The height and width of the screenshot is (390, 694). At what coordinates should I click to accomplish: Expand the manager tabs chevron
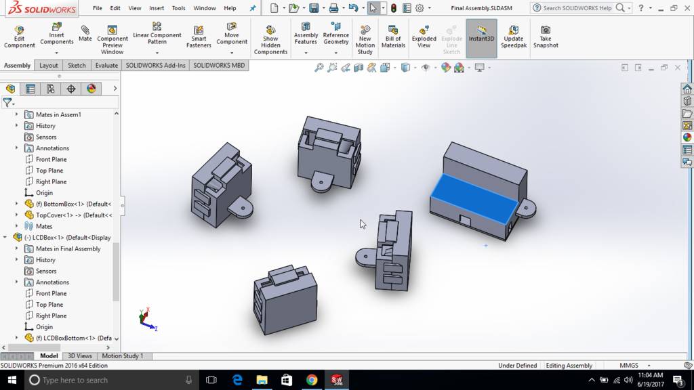coord(115,89)
